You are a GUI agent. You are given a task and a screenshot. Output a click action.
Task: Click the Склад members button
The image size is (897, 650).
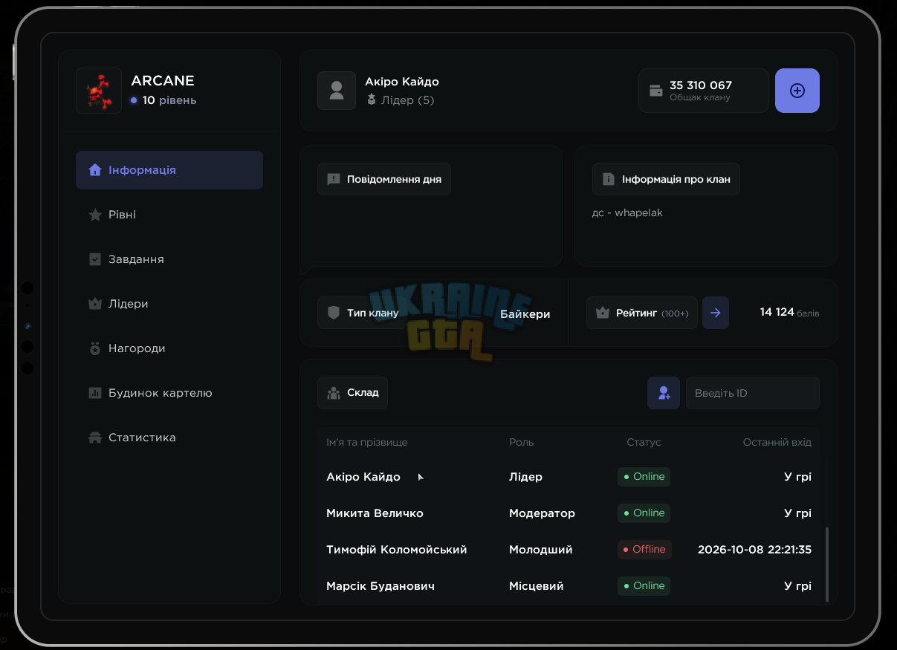pos(352,393)
